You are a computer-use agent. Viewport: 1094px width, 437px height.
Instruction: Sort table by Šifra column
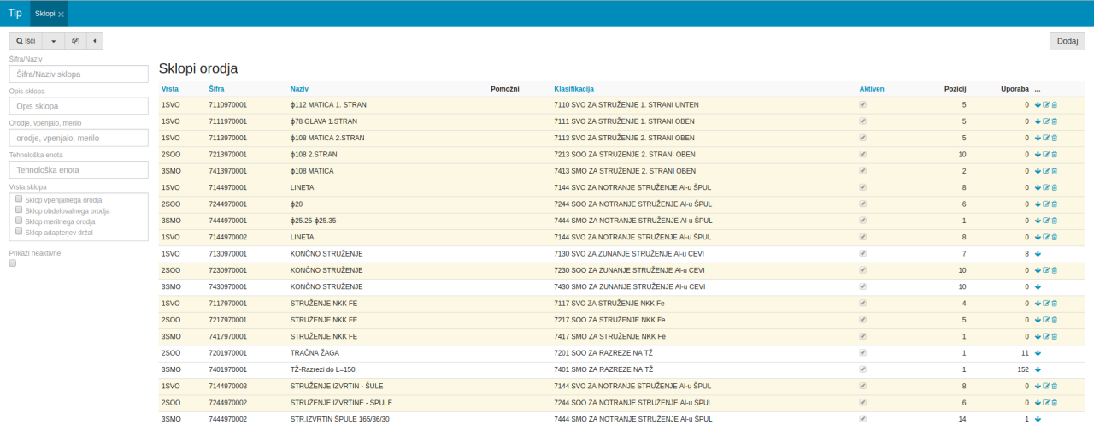(x=218, y=89)
